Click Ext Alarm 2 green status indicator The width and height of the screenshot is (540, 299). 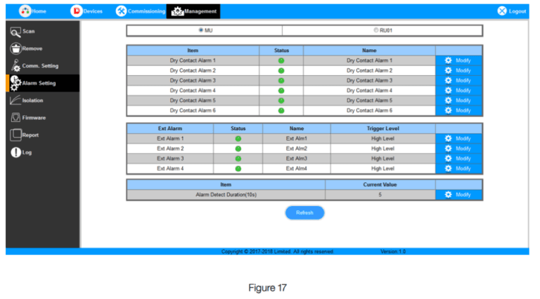[x=238, y=148]
